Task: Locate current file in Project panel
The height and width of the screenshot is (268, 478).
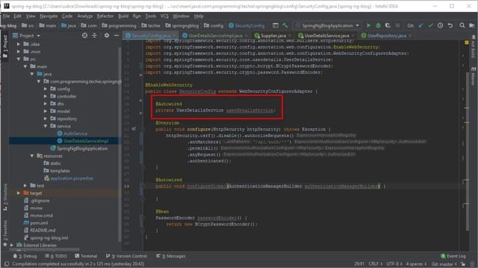Action: click(x=84, y=36)
